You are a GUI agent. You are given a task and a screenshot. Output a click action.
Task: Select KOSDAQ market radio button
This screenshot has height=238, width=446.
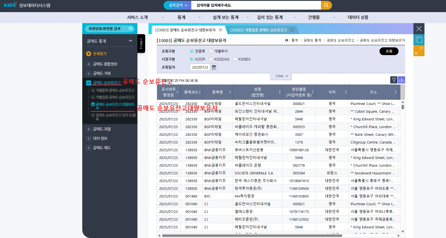point(211,59)
